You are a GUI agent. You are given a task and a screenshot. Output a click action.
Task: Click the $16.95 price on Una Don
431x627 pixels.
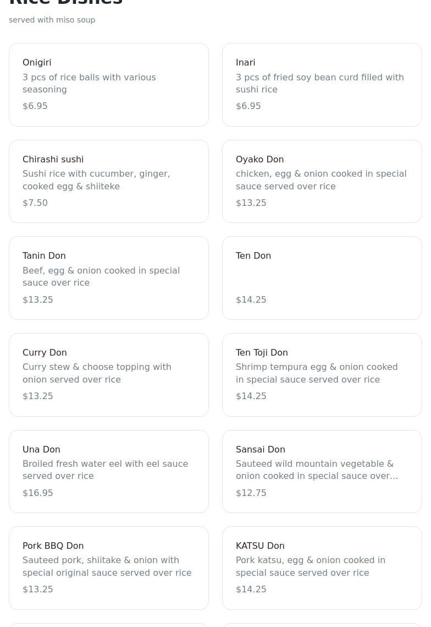coord(38,493)
